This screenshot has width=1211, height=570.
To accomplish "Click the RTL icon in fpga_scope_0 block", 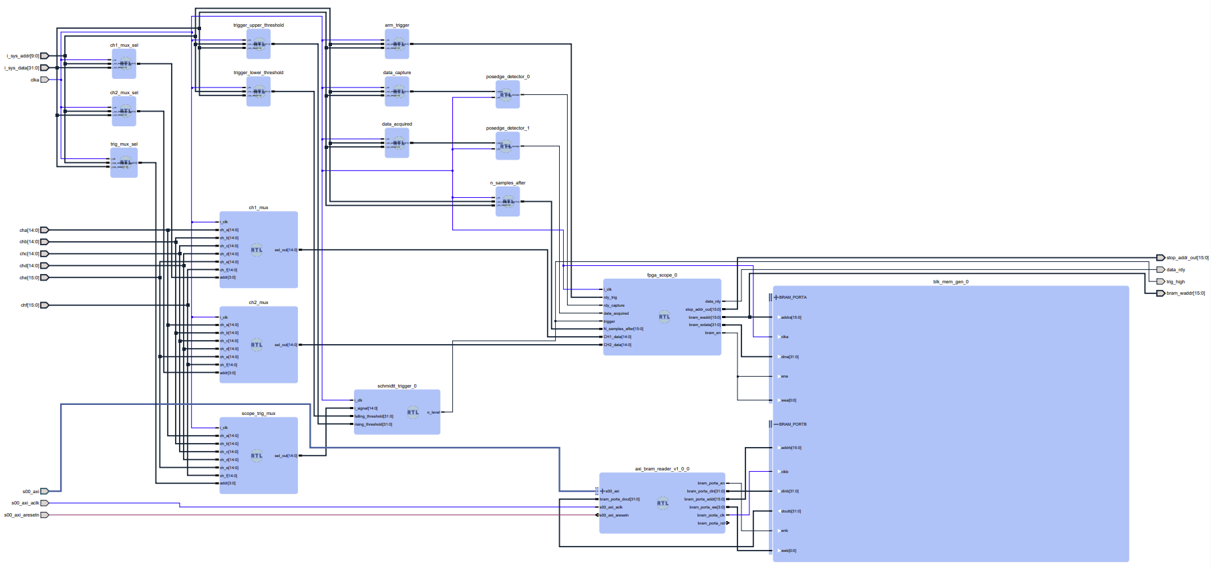I will pos(664,317).
